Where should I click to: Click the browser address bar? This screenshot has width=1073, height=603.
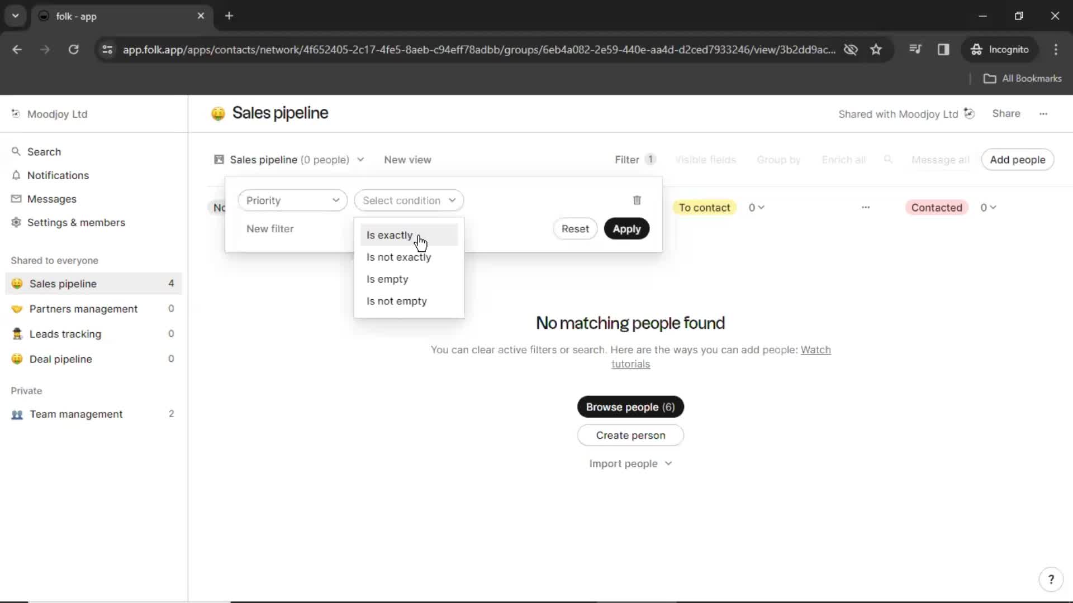(x=479, y=50)
